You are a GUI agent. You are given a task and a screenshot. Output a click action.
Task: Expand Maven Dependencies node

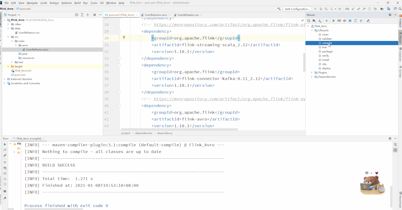(x=312, y=77)
